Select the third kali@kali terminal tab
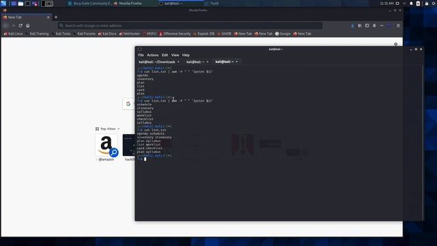This screenshot has height=246, width=437. (226, 62)
